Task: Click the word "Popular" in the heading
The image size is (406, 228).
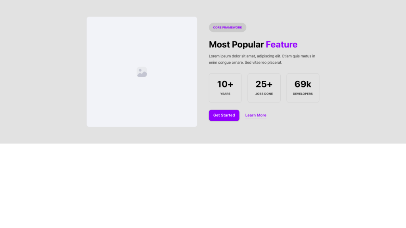Action: pos(248,44)
